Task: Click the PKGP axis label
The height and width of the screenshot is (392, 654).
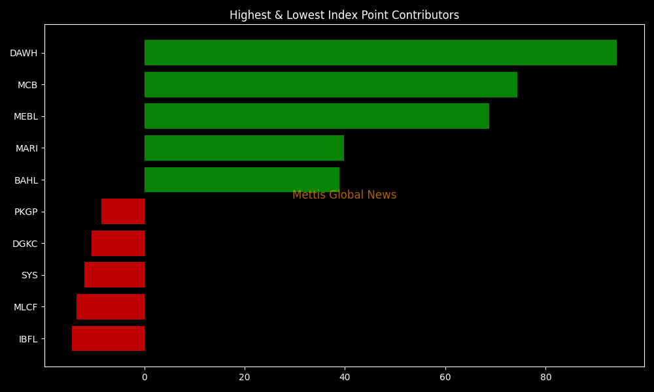Action: coord(26,212)
